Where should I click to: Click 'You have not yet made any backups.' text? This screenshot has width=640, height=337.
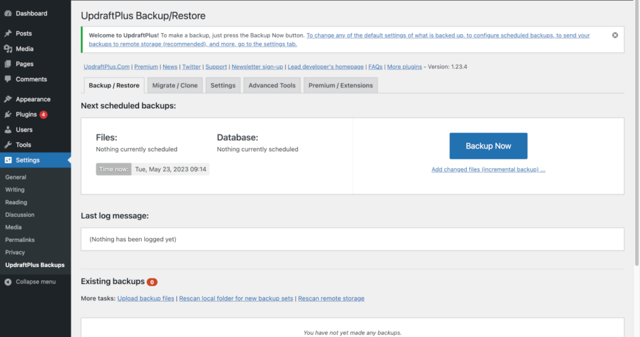click(x=352, y=333)
